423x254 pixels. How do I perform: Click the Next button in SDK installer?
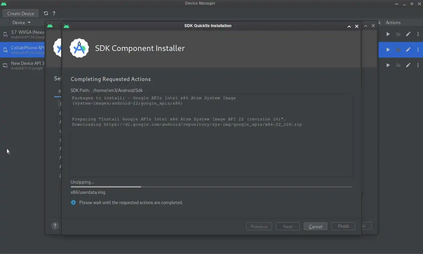point(288,227)
